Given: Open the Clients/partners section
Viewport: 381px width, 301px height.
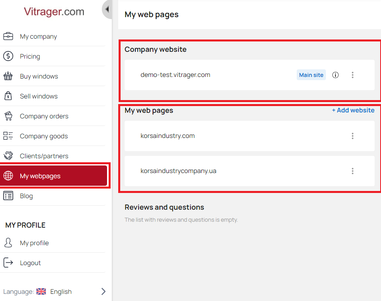Looking at the screenshot, I should [x=44, y=156].
